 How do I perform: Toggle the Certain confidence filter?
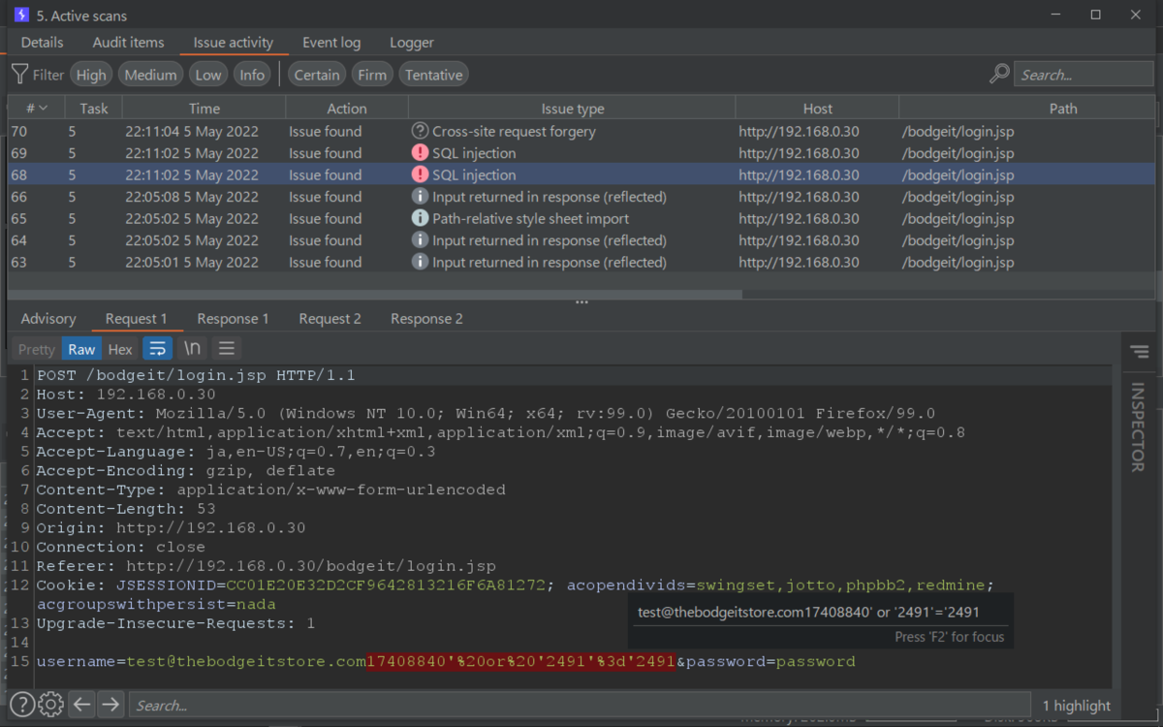(317, 75)
